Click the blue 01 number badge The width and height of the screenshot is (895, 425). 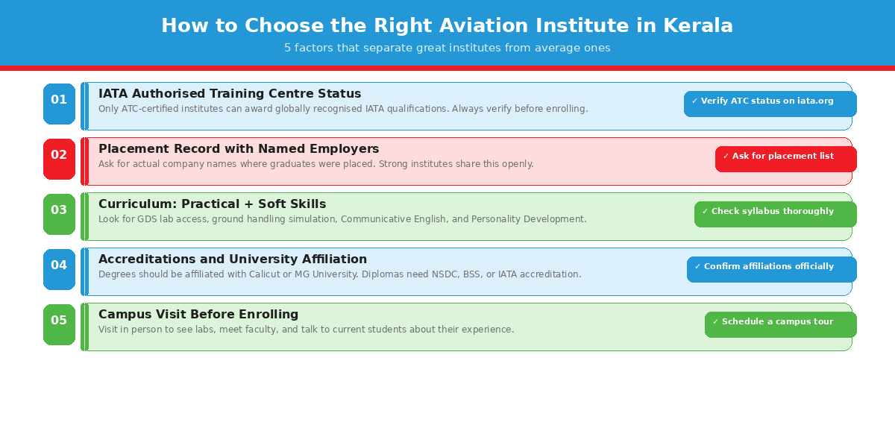pos(59,104)
